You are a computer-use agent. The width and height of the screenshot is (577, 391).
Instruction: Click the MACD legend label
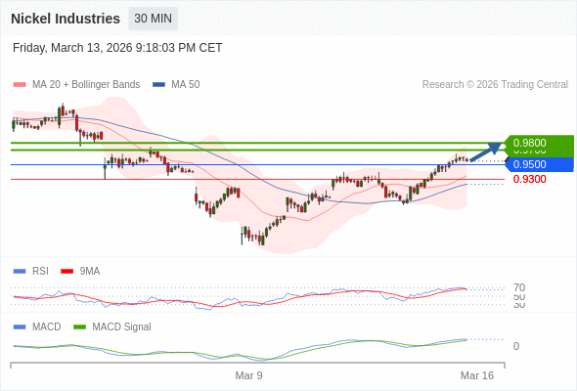click(47, 327)
